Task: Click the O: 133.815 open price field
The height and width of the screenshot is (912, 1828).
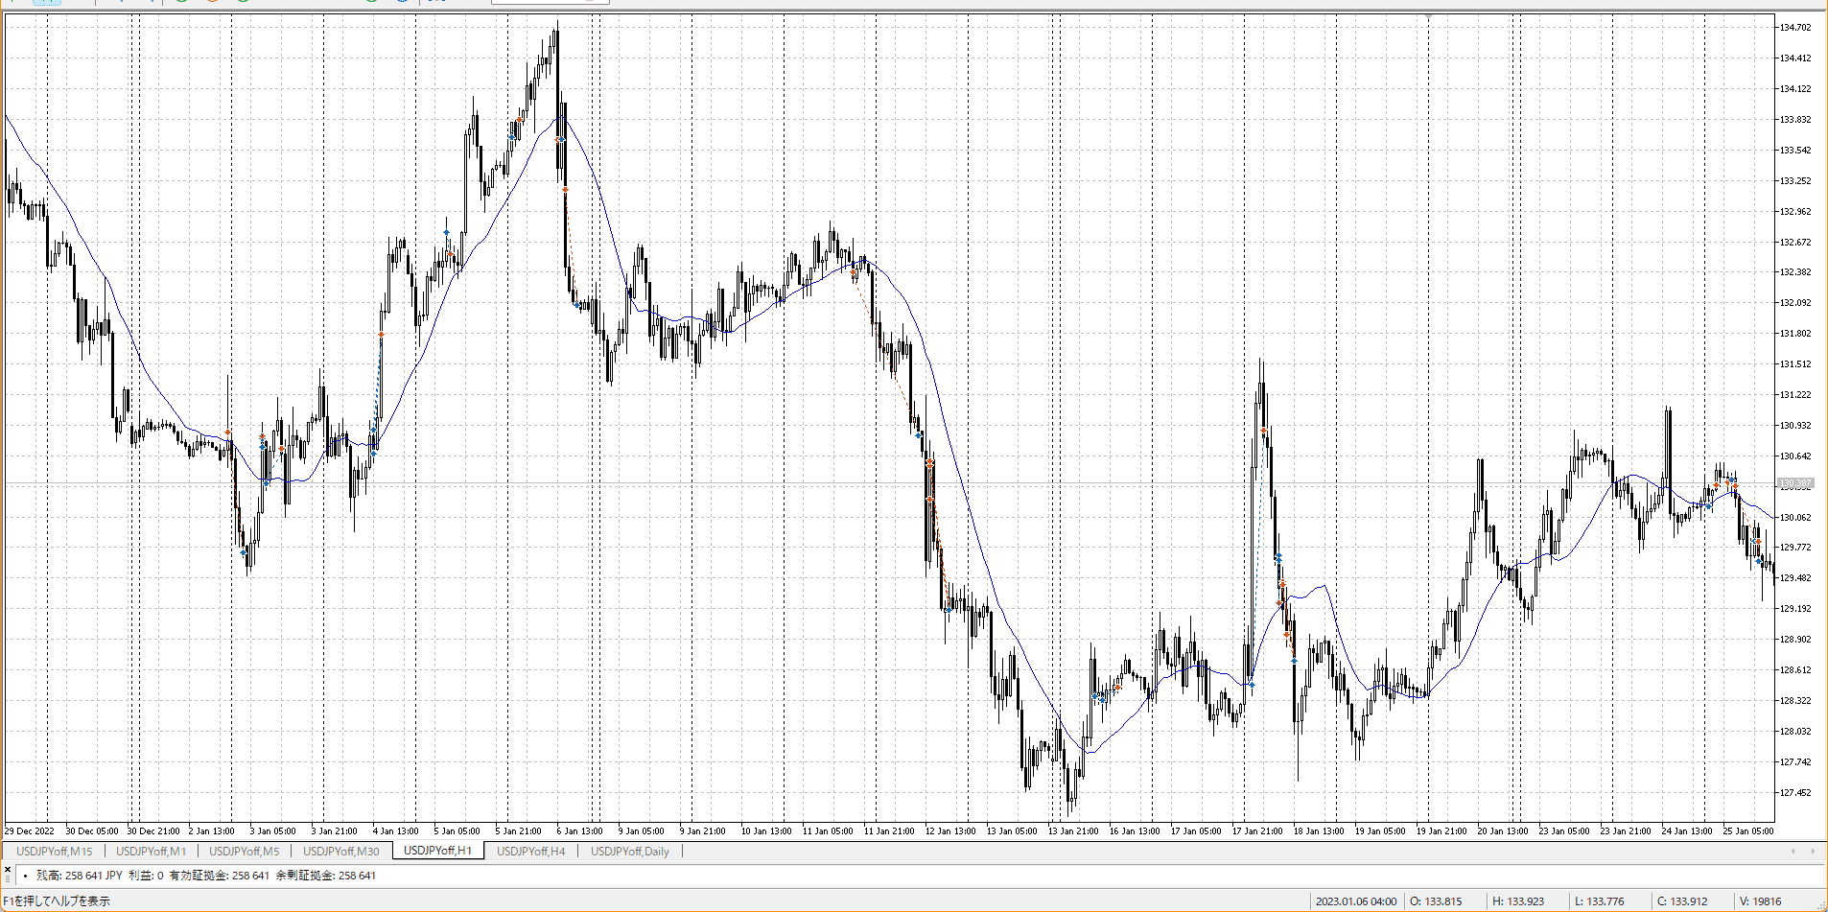Action: (1436, 901)
